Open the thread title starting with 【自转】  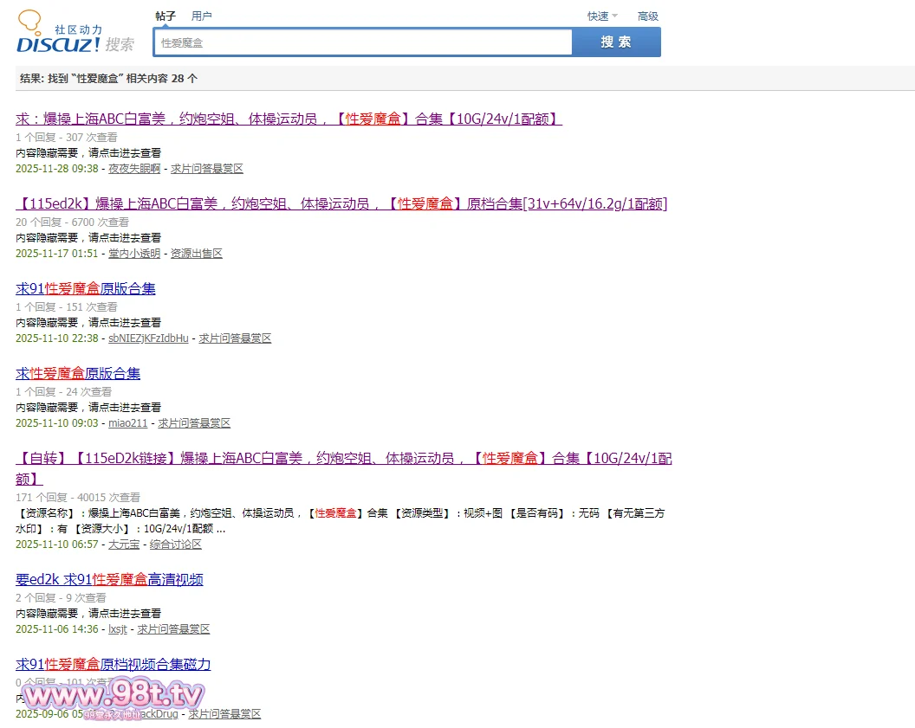pyautogui.click(x=343, y=459)
